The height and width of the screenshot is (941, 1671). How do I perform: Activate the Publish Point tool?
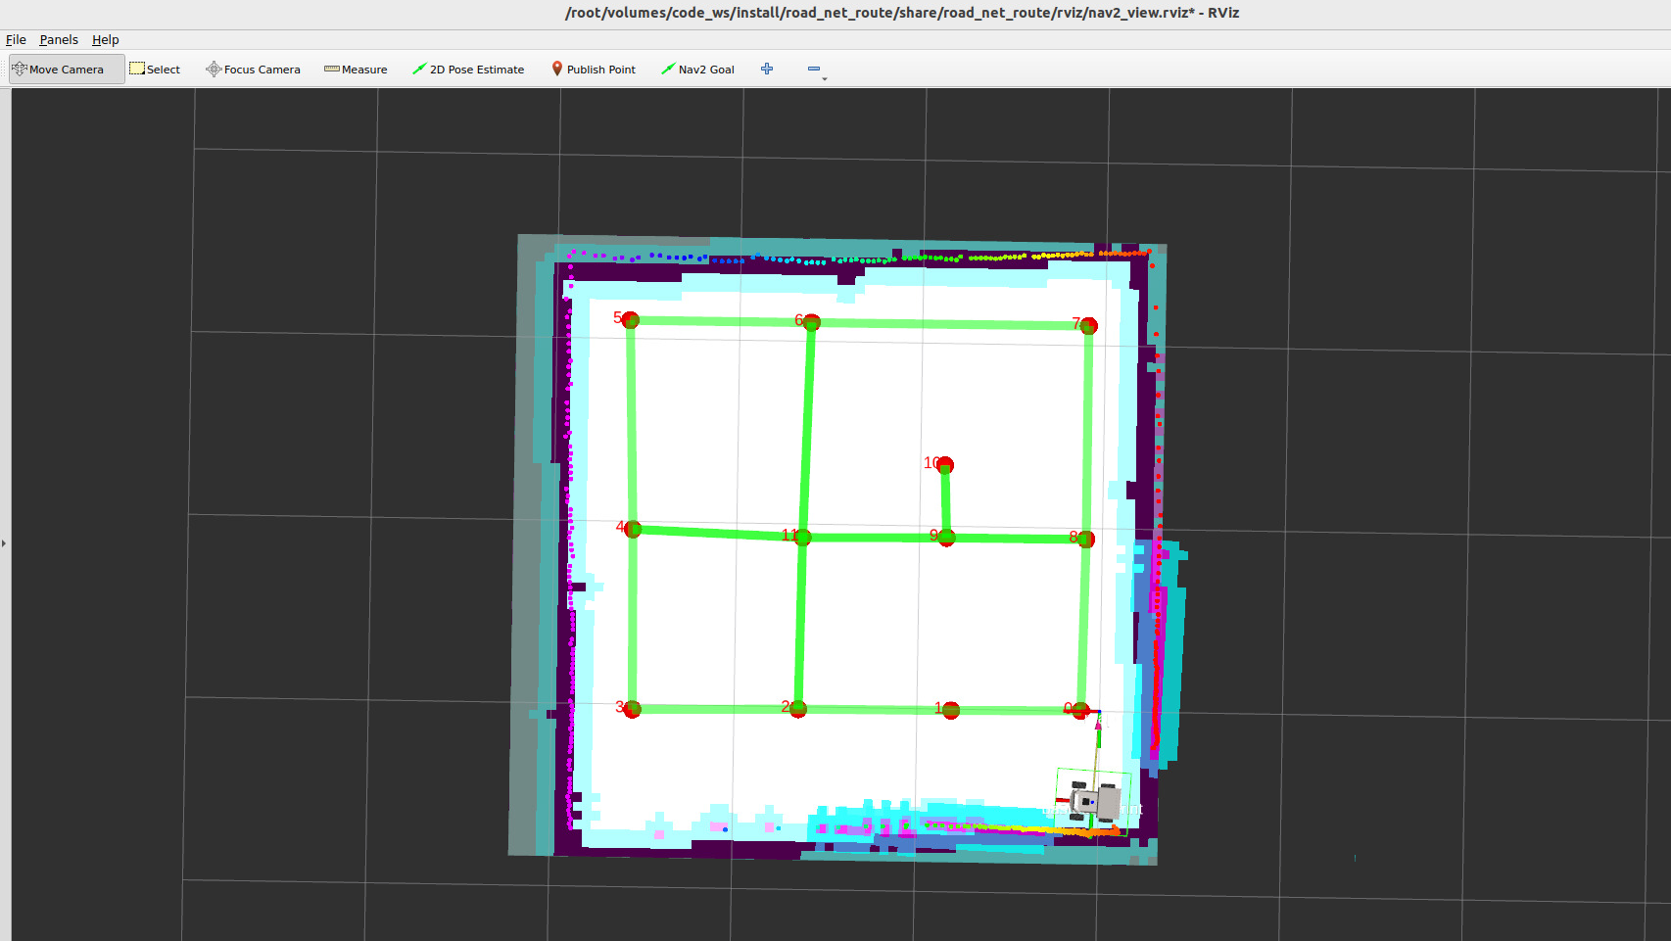point(594,70)
